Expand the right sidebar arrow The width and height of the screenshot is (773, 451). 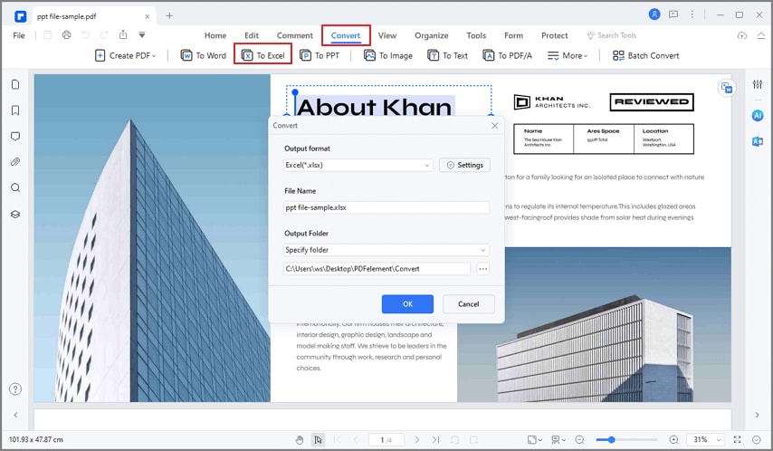(x=758, y=415)
